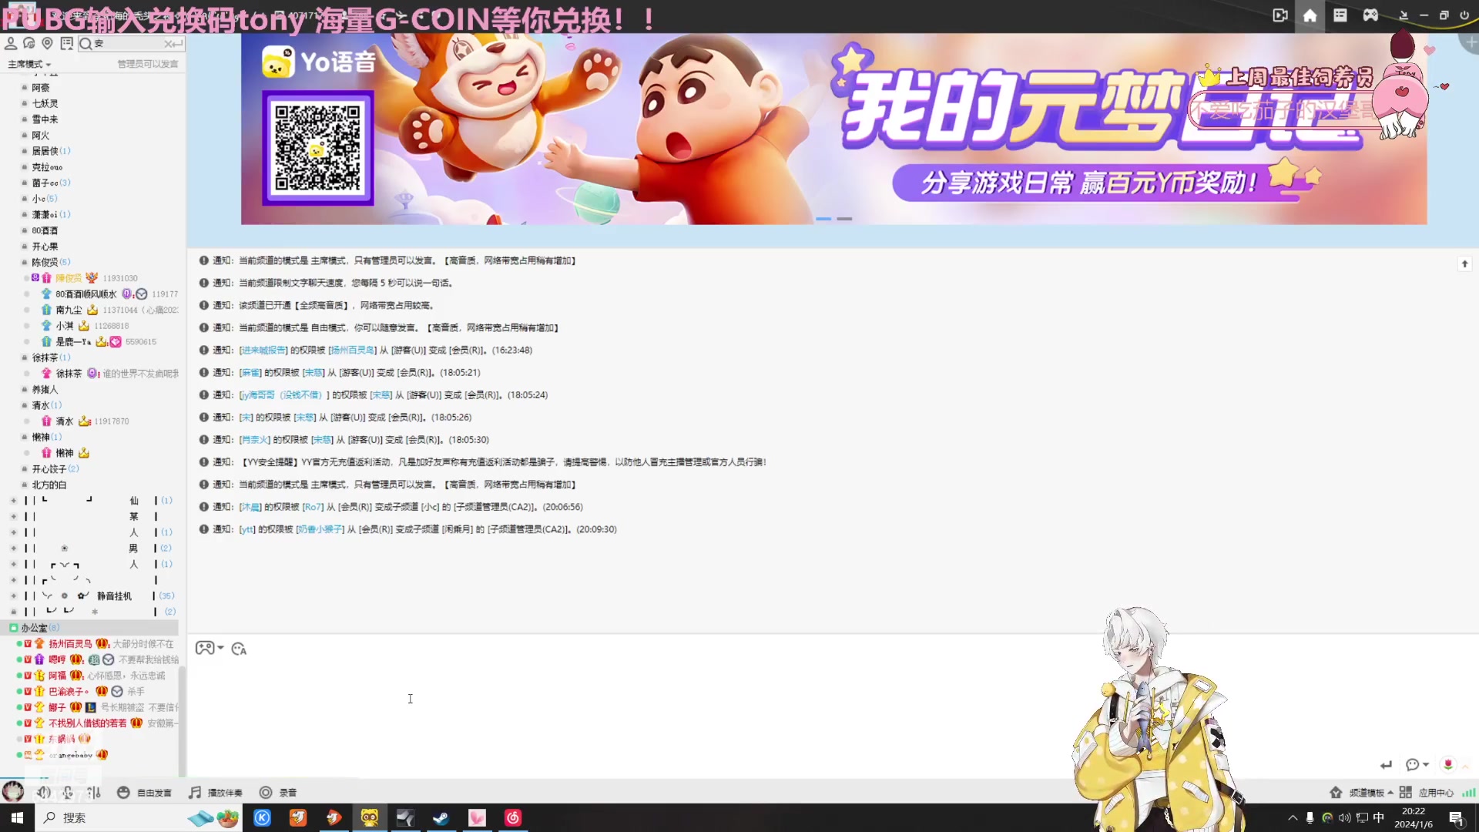Toggle the microphone icon in bottom bar

click(69, 792)
